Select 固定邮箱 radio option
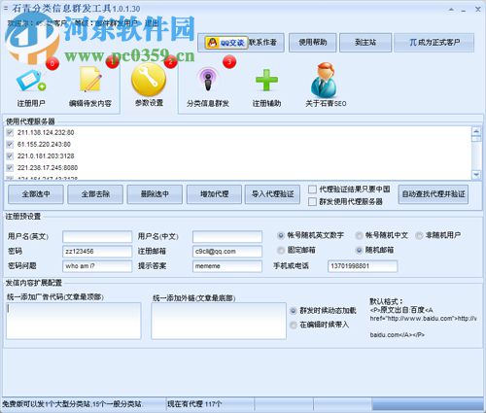The height and width of the screenshot is (413, 486). 281,250
